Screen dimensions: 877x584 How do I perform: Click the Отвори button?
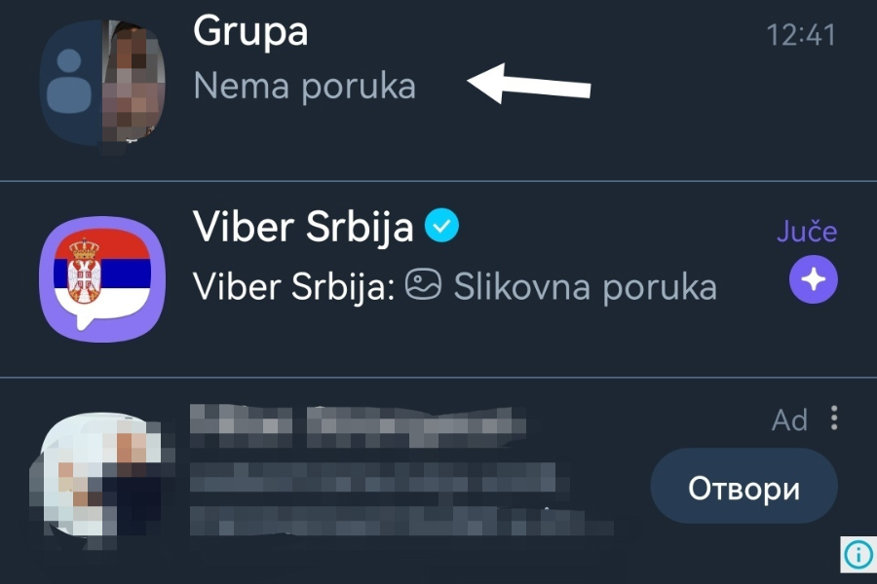click(744, 486)
